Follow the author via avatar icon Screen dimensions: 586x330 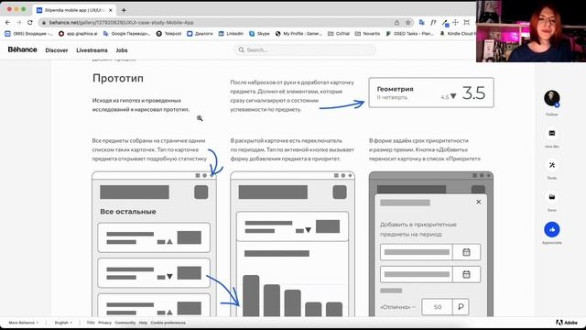pyautogui.click(x=551, y=98)
